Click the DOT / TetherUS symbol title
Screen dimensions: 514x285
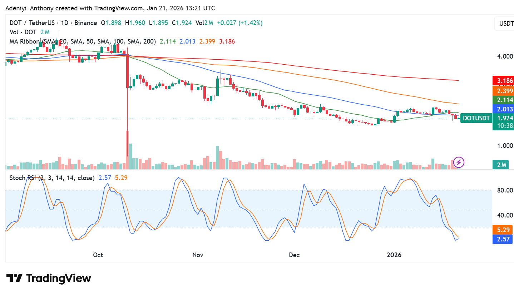(32, 23)
